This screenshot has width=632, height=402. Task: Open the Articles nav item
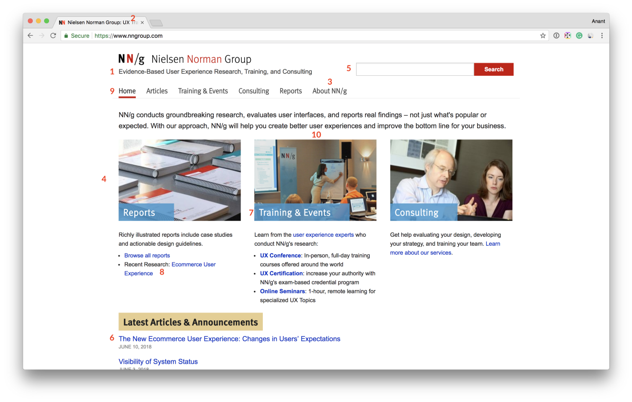click(157, 91)
